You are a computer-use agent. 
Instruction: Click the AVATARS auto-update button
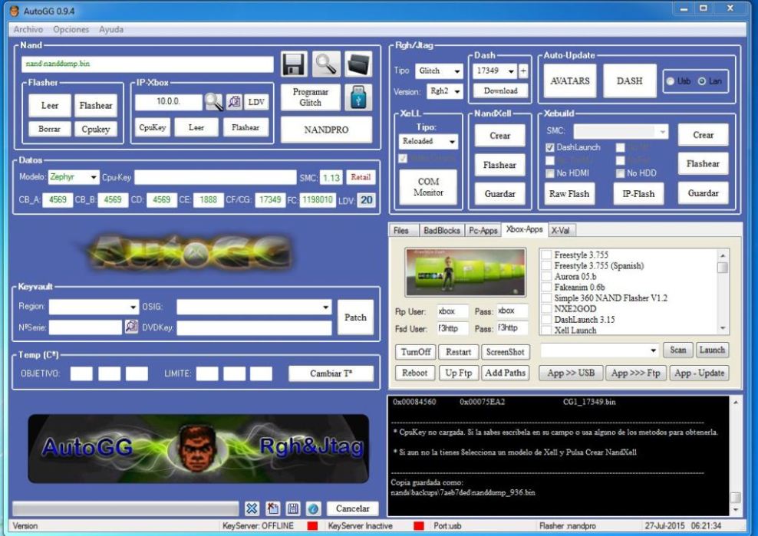click(569, 81)
